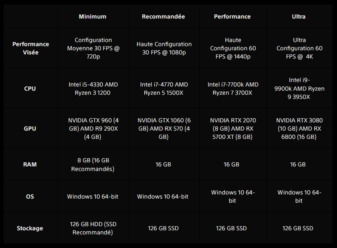This screenshot has width=337, height=248.
Task: Click the Intel i5-4330 CPU cell
Action: 93,89
